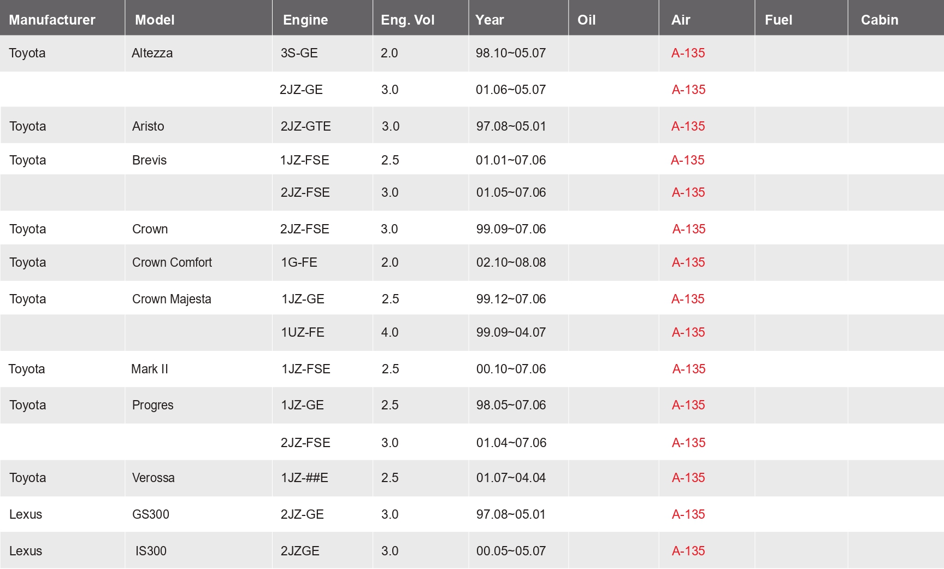Open the A-135 link in the Aristo row
The image size is (944, 569).
click(688, 126)
